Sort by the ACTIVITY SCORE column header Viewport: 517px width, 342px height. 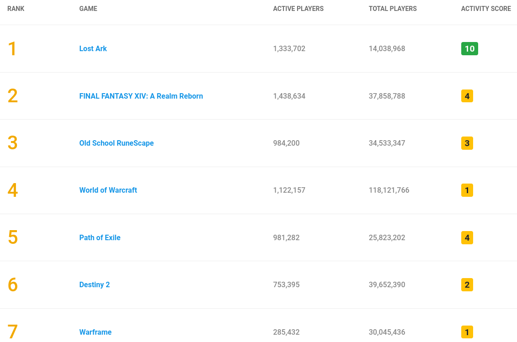coord(486,9)
